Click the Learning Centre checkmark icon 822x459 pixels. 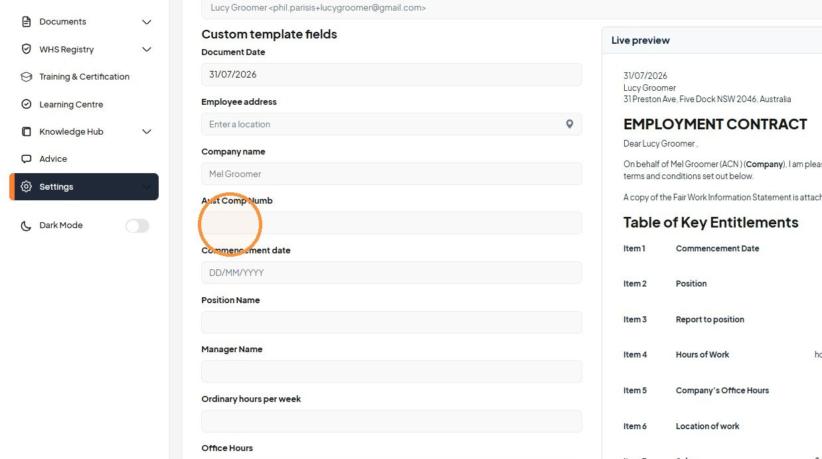[x=27, y=104]
